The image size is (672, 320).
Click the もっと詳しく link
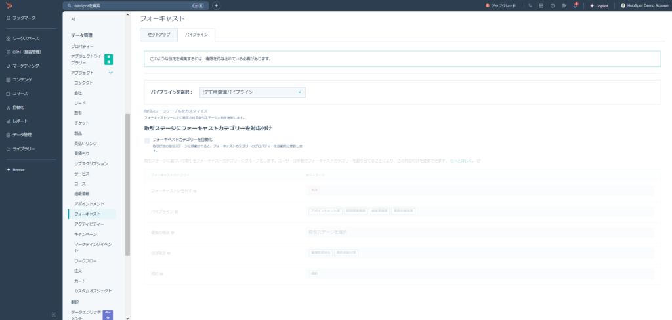tap(465, 161)
